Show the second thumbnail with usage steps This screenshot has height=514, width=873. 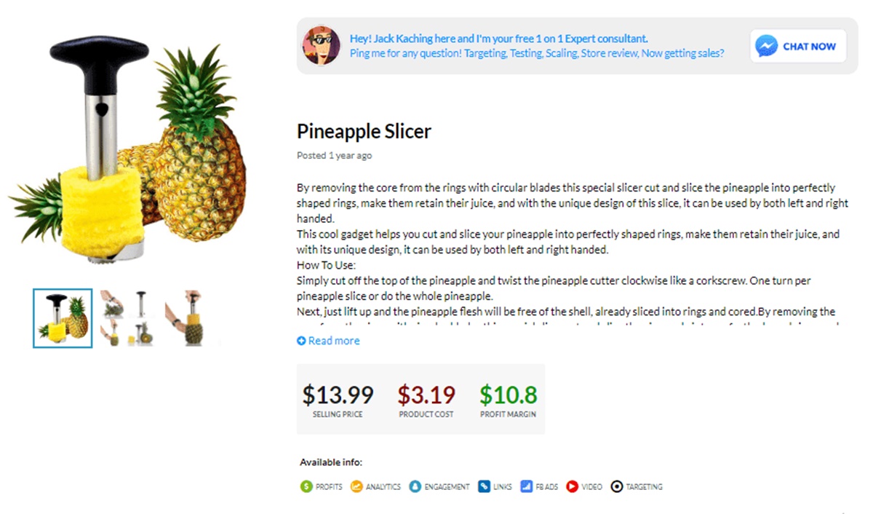[x=127, y=318]
